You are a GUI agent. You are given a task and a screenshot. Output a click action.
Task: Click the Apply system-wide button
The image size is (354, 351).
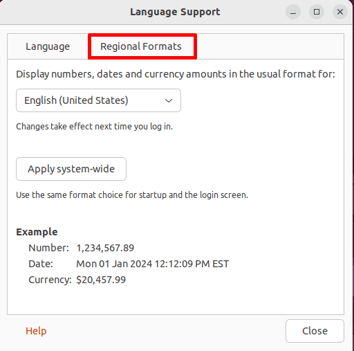71,169
